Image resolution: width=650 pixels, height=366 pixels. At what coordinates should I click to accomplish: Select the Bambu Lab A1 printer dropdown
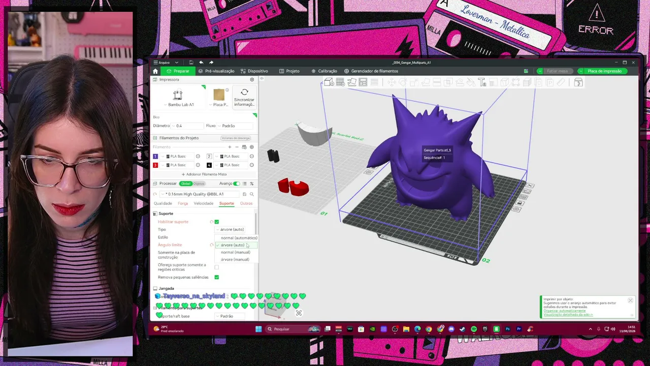click(178, 98)
